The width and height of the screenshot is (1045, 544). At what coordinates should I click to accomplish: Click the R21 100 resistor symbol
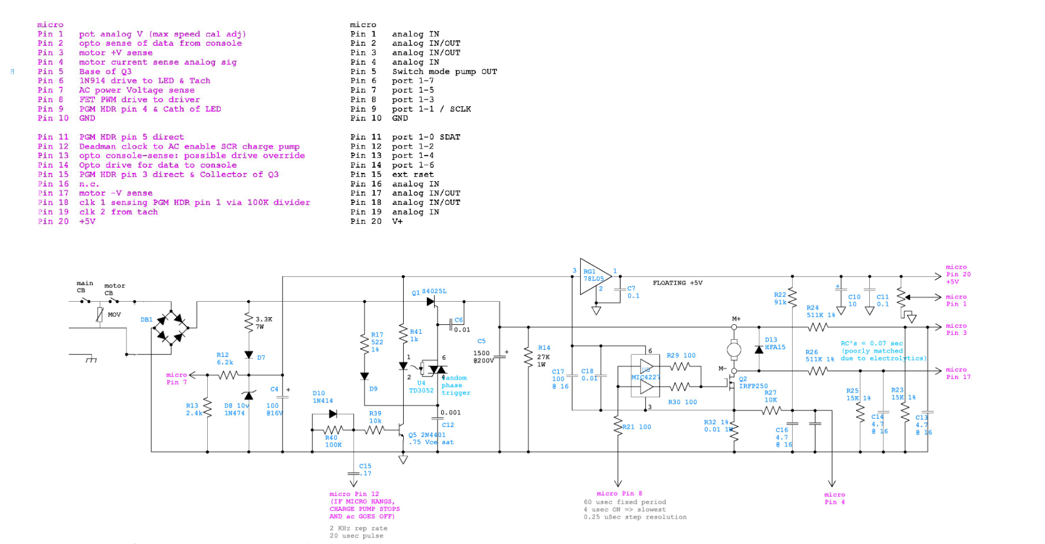click(617, 426)
